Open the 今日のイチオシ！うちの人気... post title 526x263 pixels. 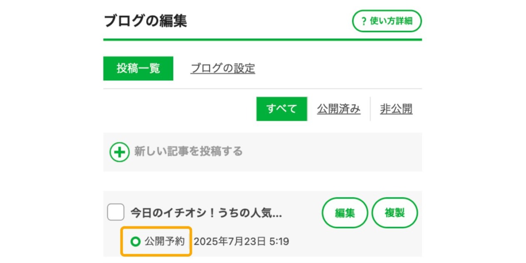(x=206, y=213)
